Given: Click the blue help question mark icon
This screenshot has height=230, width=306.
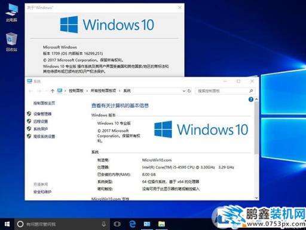Looking at the screenshot, I should click(x=251, y=99).
